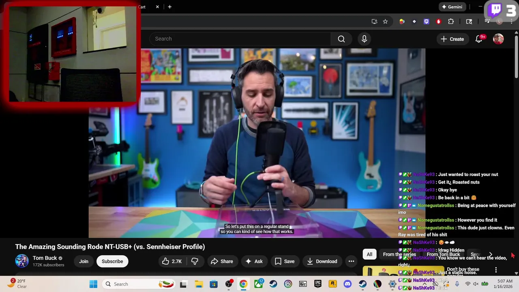Screen dimensions: 519x292
Task: Open the colored circles browser extension
Action: pyautogui.click(x=402, y=21)
